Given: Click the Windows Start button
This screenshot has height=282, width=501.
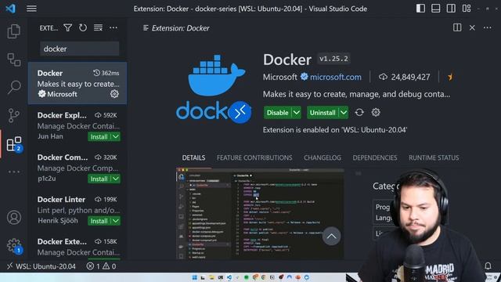Looking at the screenshot, I should (194, 277).
